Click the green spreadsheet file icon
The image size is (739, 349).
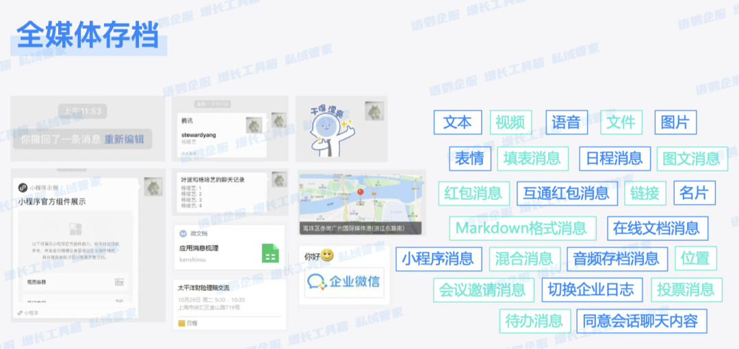pyautogui.click(x=271, y=253)
